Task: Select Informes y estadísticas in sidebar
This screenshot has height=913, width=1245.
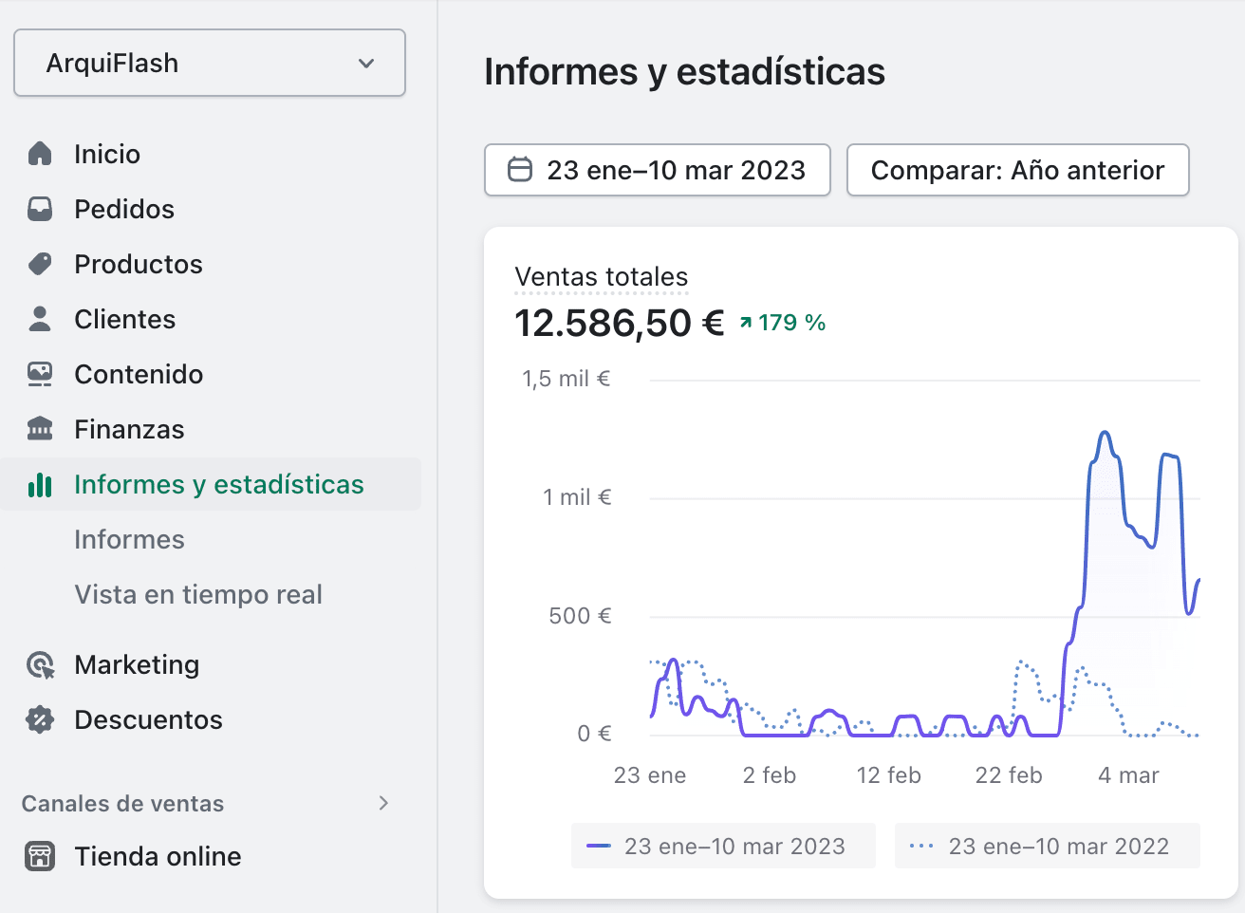Action: point(211,484)
